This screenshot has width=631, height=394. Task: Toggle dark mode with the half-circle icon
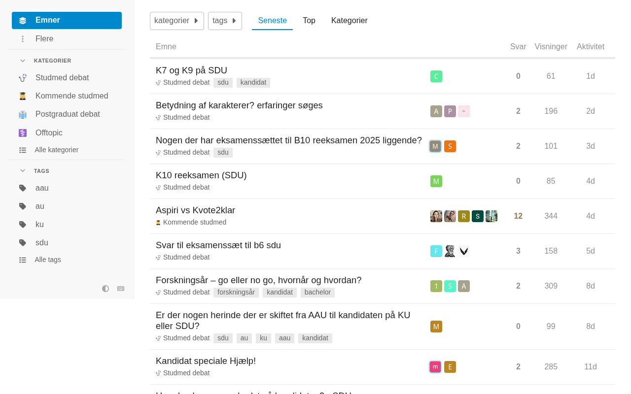105,289
